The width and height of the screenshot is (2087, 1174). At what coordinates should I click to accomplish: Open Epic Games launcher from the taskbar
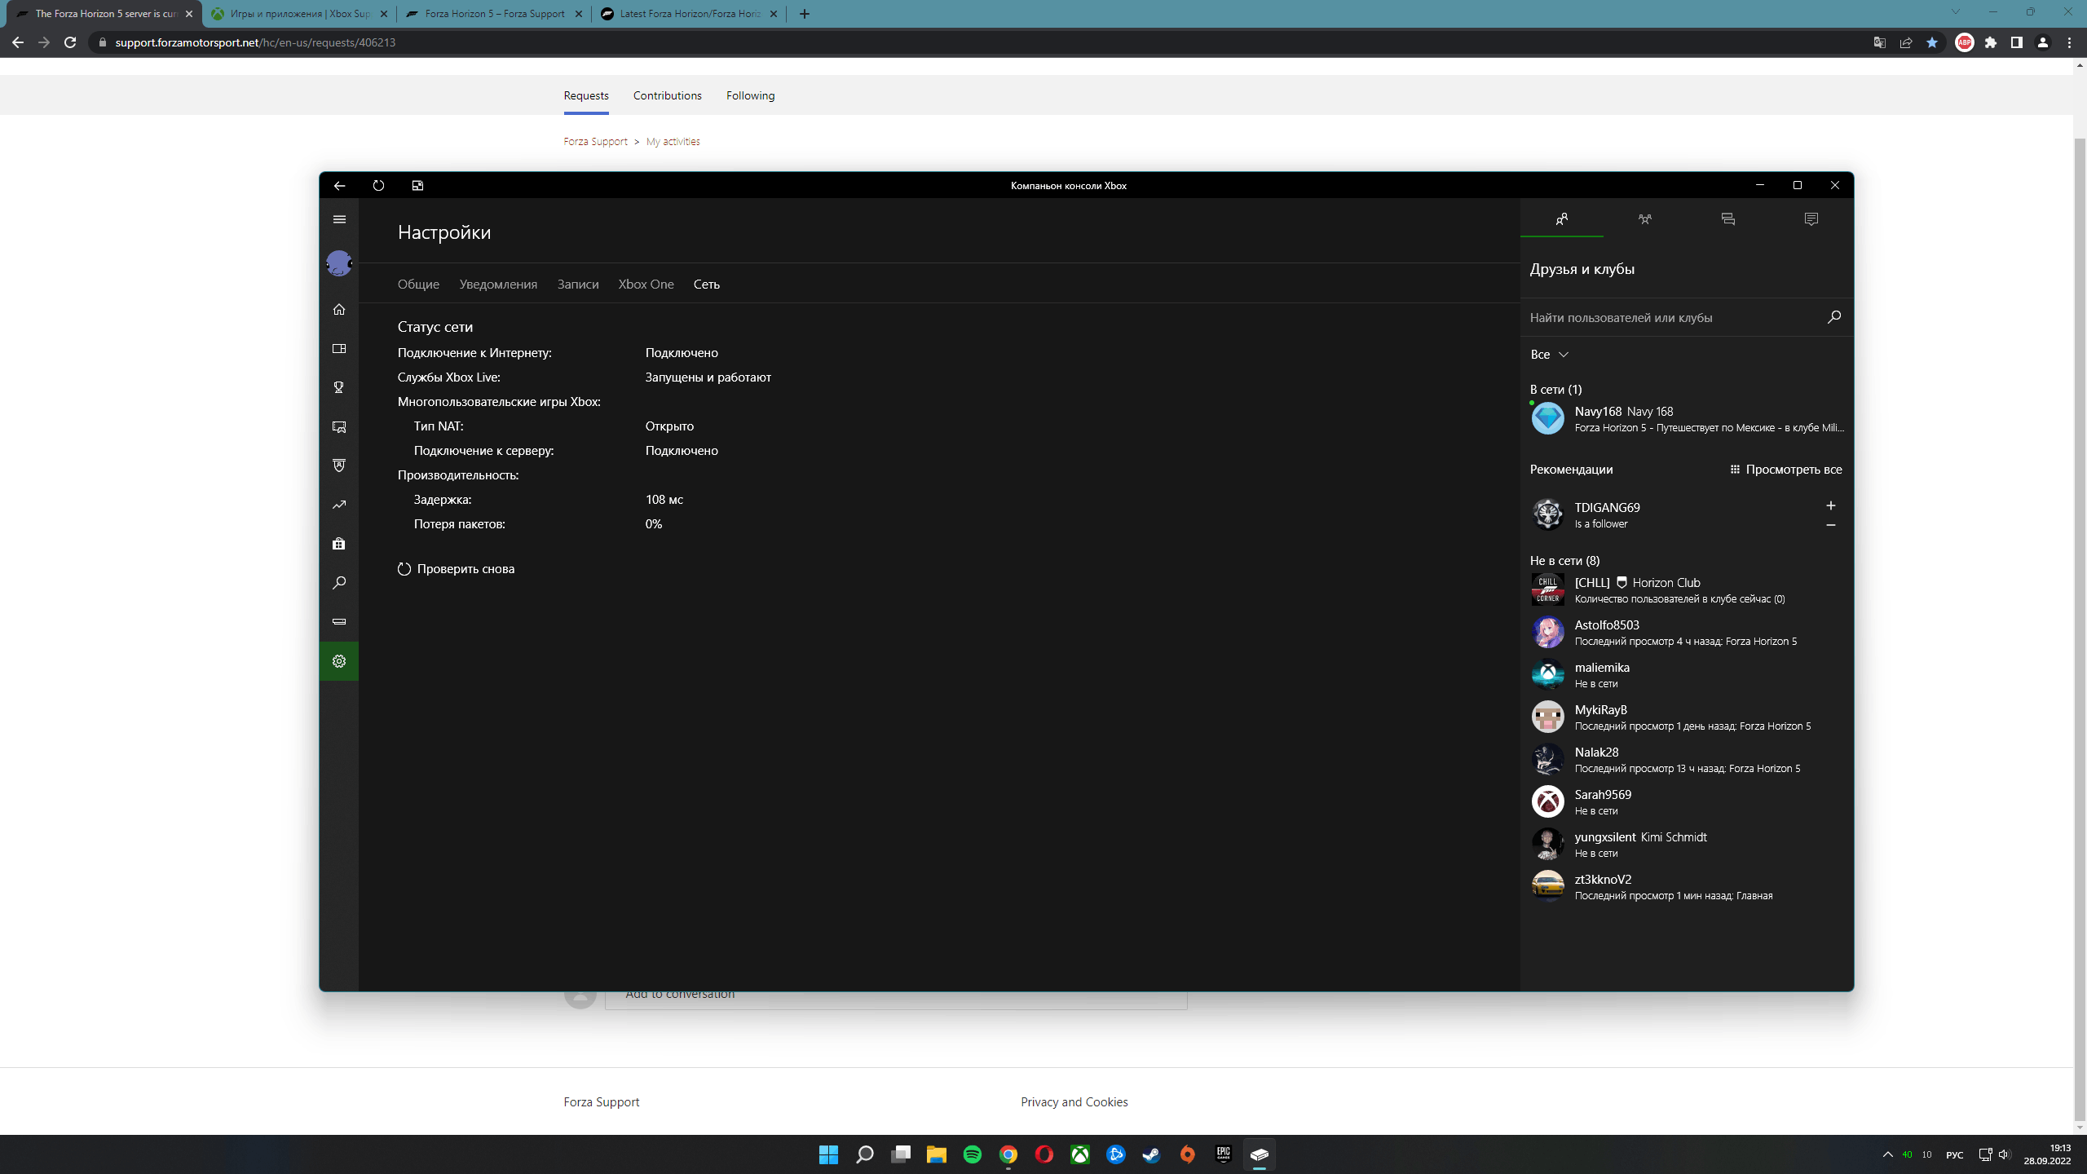[x=1224, y=1154]
